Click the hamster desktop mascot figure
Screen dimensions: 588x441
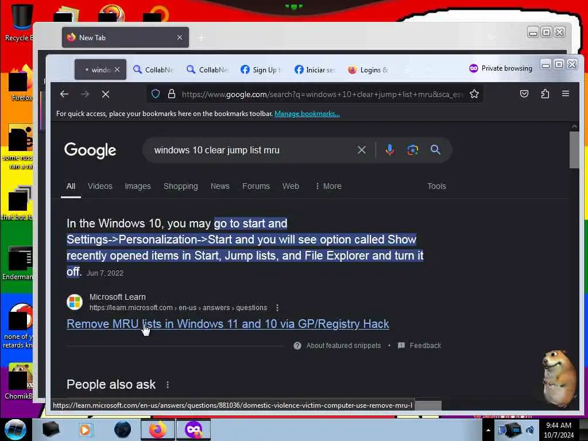pyautogui.click(x=559, y=378)
